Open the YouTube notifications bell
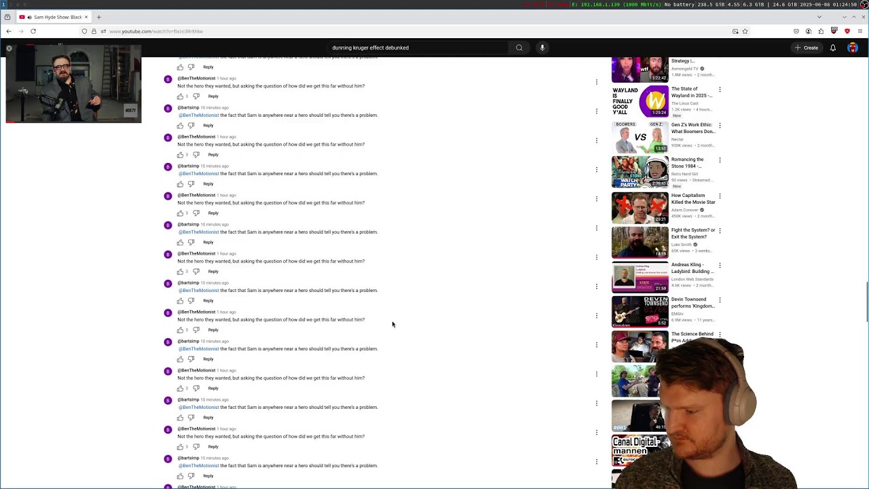Viewport: 869px width, 489px height. [x=832, y=48]
